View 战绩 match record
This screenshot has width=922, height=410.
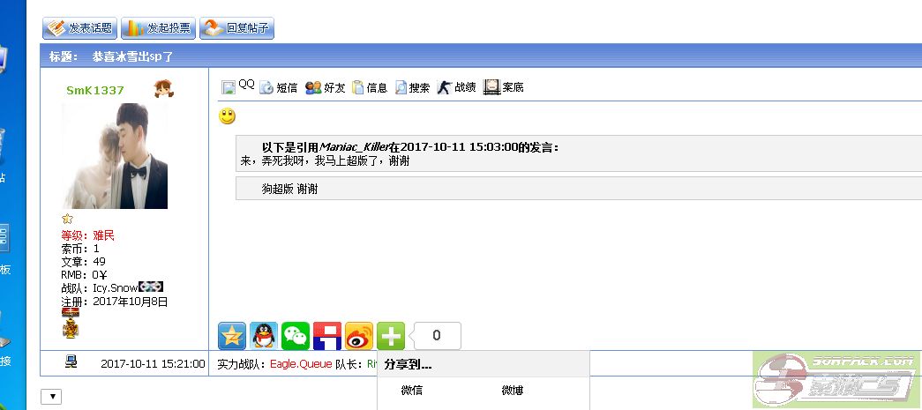click(x=456, y=87)
